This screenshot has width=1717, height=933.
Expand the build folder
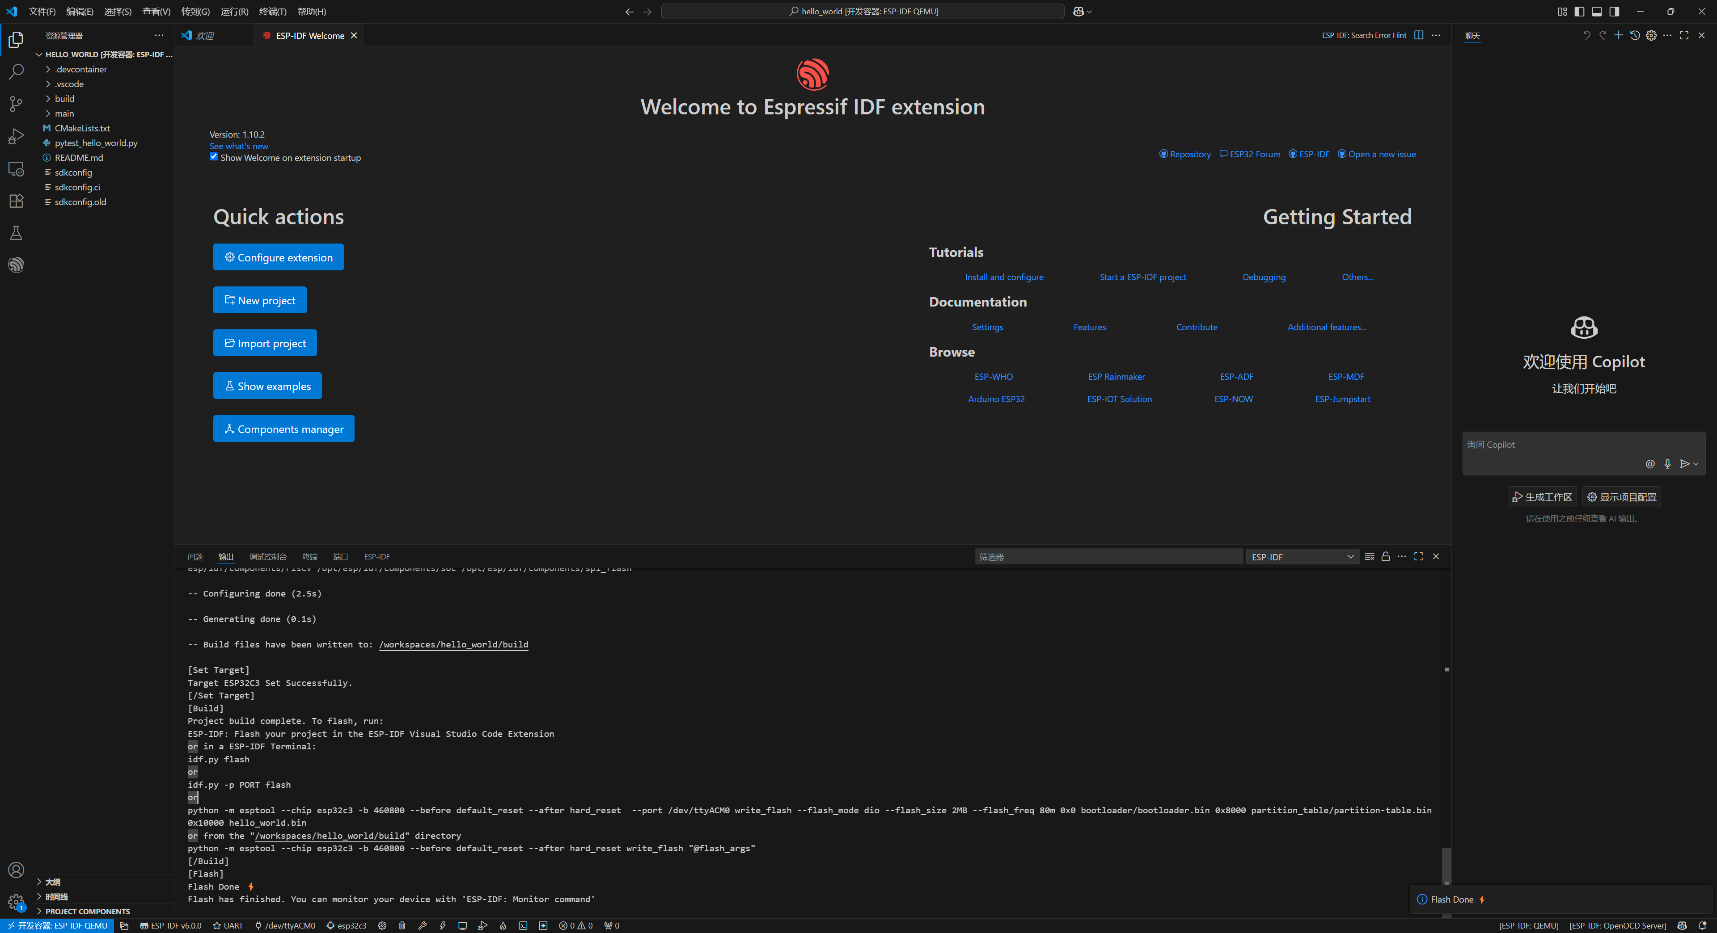tap(64, 99)
